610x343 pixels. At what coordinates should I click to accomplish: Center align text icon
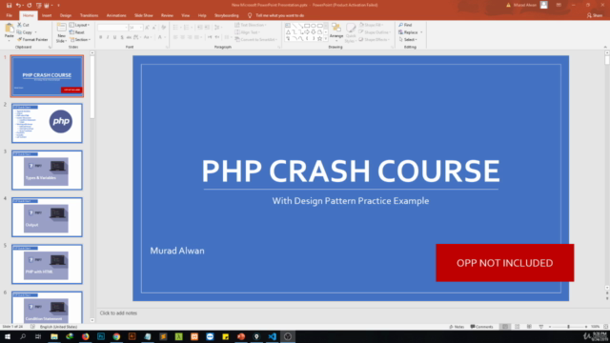point(182,37)
